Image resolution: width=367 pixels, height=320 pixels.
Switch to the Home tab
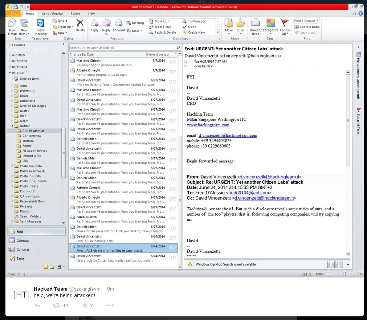(x=30, y=13)
